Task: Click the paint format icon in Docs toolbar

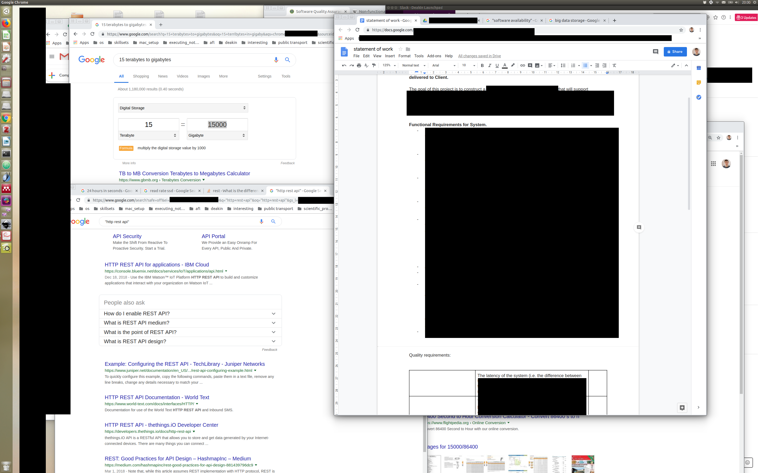Action: pos(374,65)
